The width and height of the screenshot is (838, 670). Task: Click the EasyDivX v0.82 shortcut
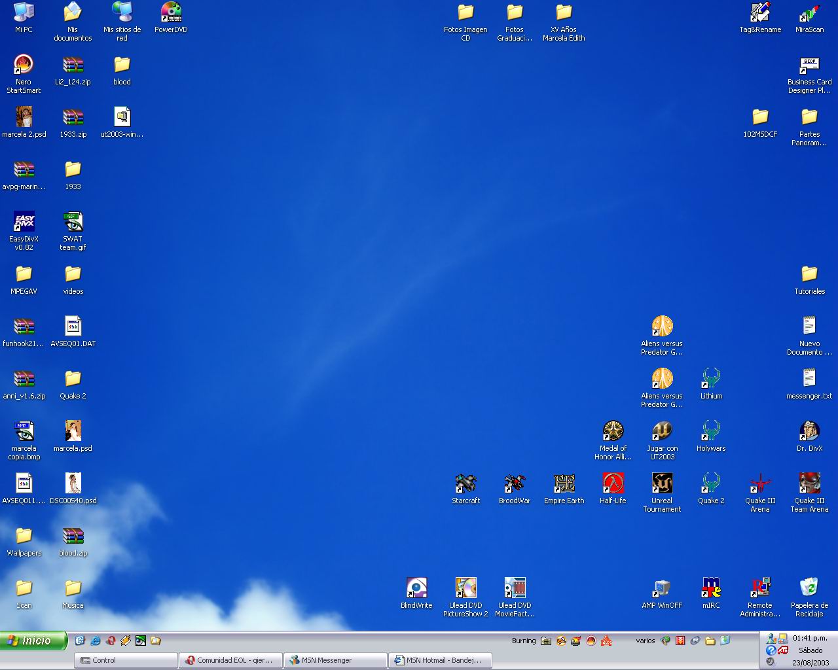[x=24, y=221]
